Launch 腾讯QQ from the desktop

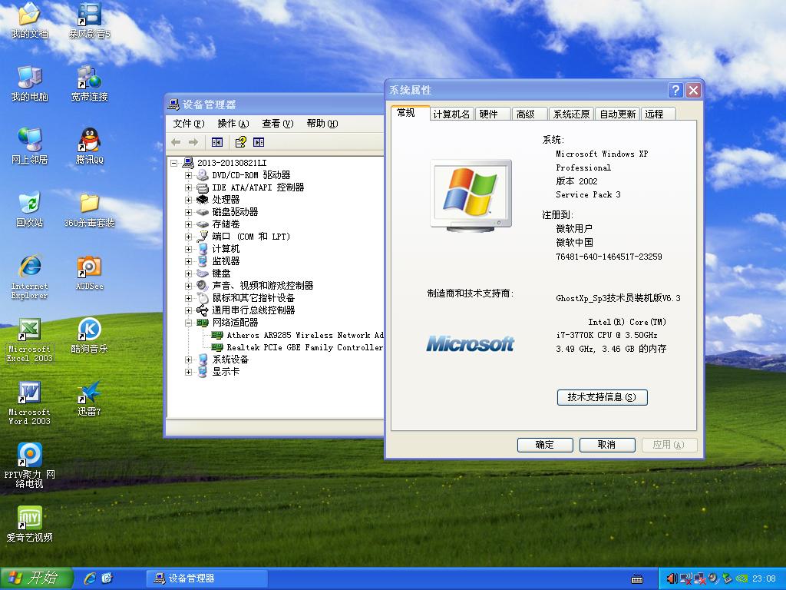(x=89, y=147)
